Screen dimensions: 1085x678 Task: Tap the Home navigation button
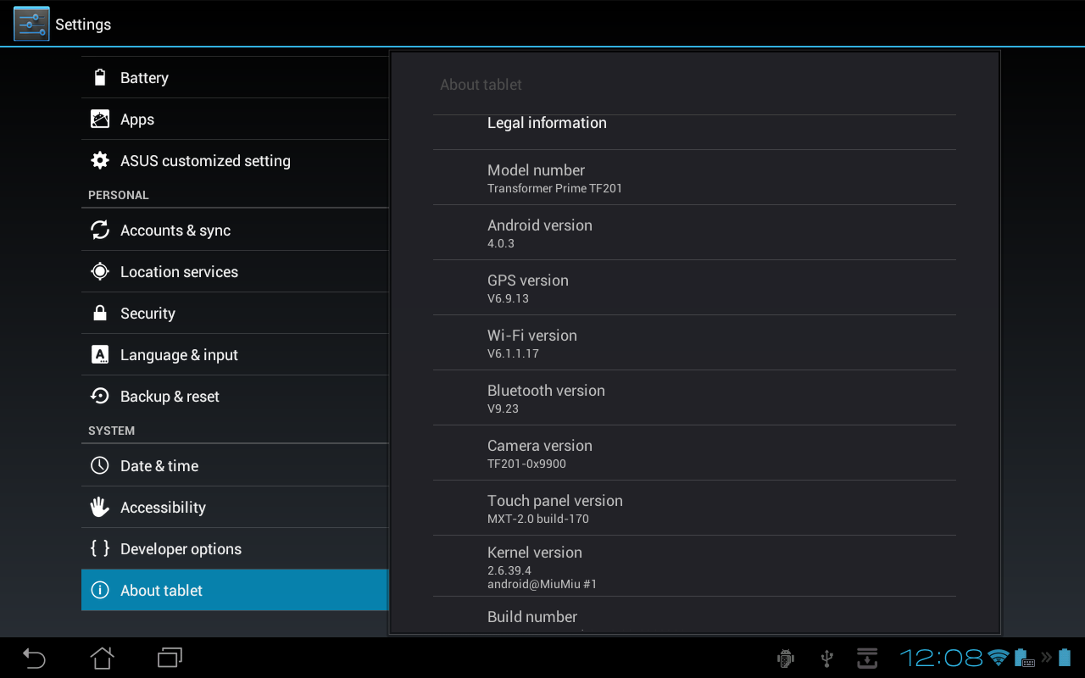tap(102, 658)
